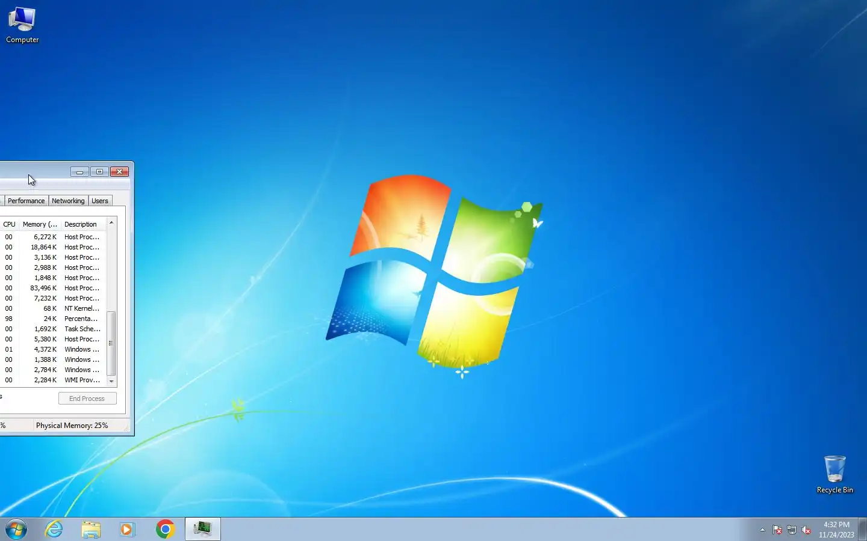The height and width of the screenshot is (541, 867).
Task: Show hidden notification area icons
Action: [762, 530]
